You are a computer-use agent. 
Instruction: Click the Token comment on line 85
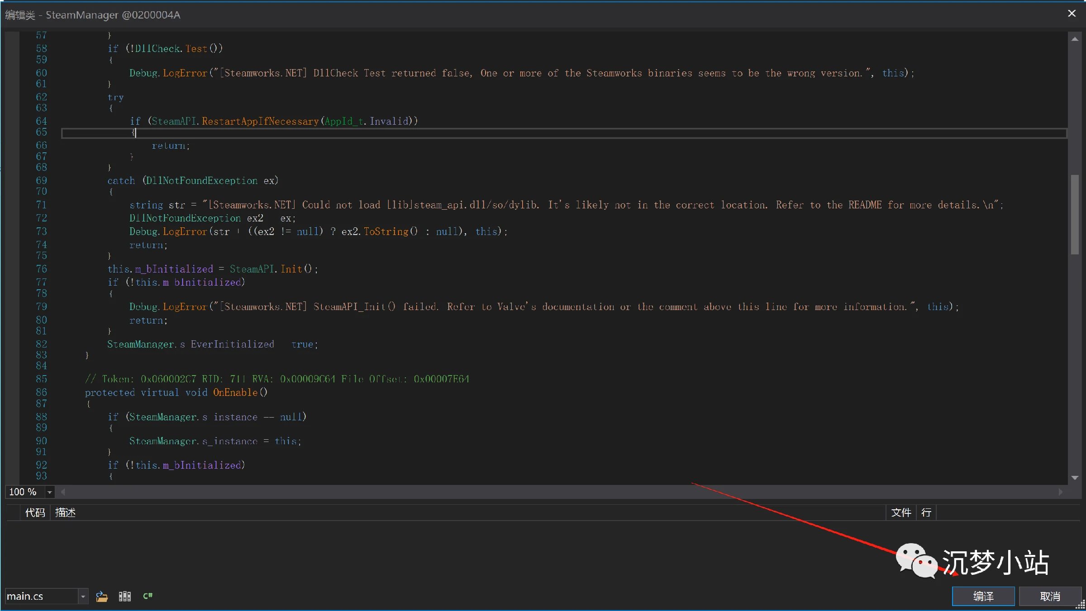point(277,379)
